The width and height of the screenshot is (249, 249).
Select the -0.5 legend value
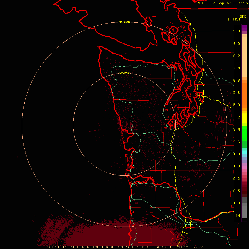pyautogui.click(x=236, y=191)
